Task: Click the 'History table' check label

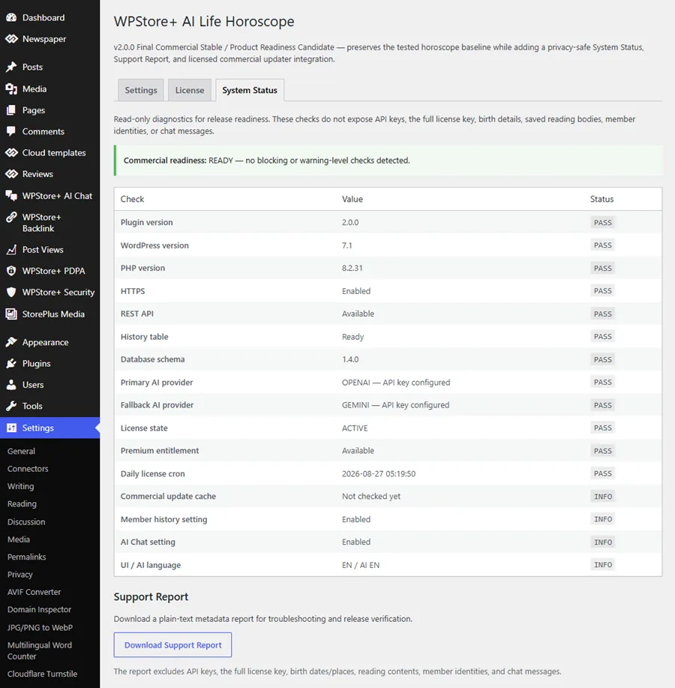Action: click(144, 337)
